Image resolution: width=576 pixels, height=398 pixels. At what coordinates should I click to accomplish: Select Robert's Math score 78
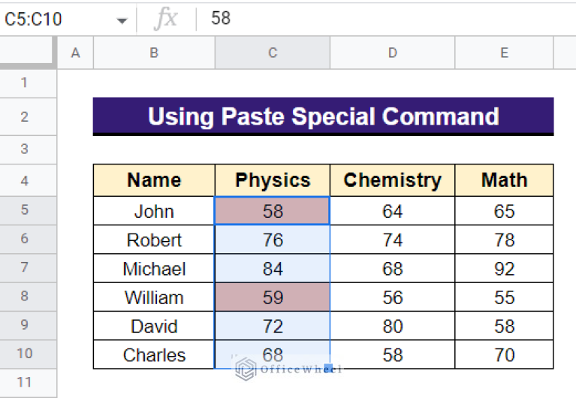[504, 240]
